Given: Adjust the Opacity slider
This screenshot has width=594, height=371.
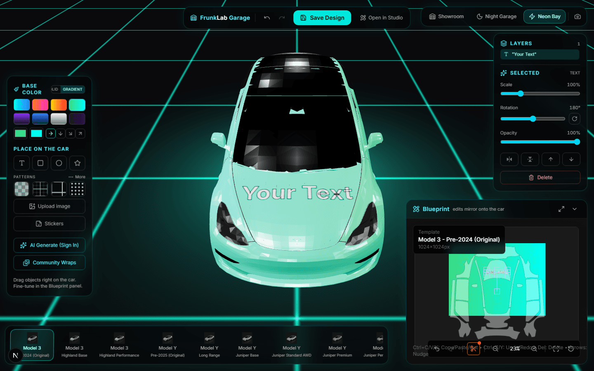Looking at the screenshot, I should [540, 142].
